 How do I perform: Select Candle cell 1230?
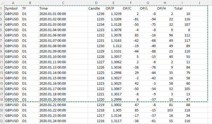(x=96, y=46)
